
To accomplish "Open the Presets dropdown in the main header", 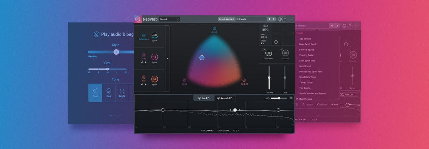I will (x=251, y=19).
